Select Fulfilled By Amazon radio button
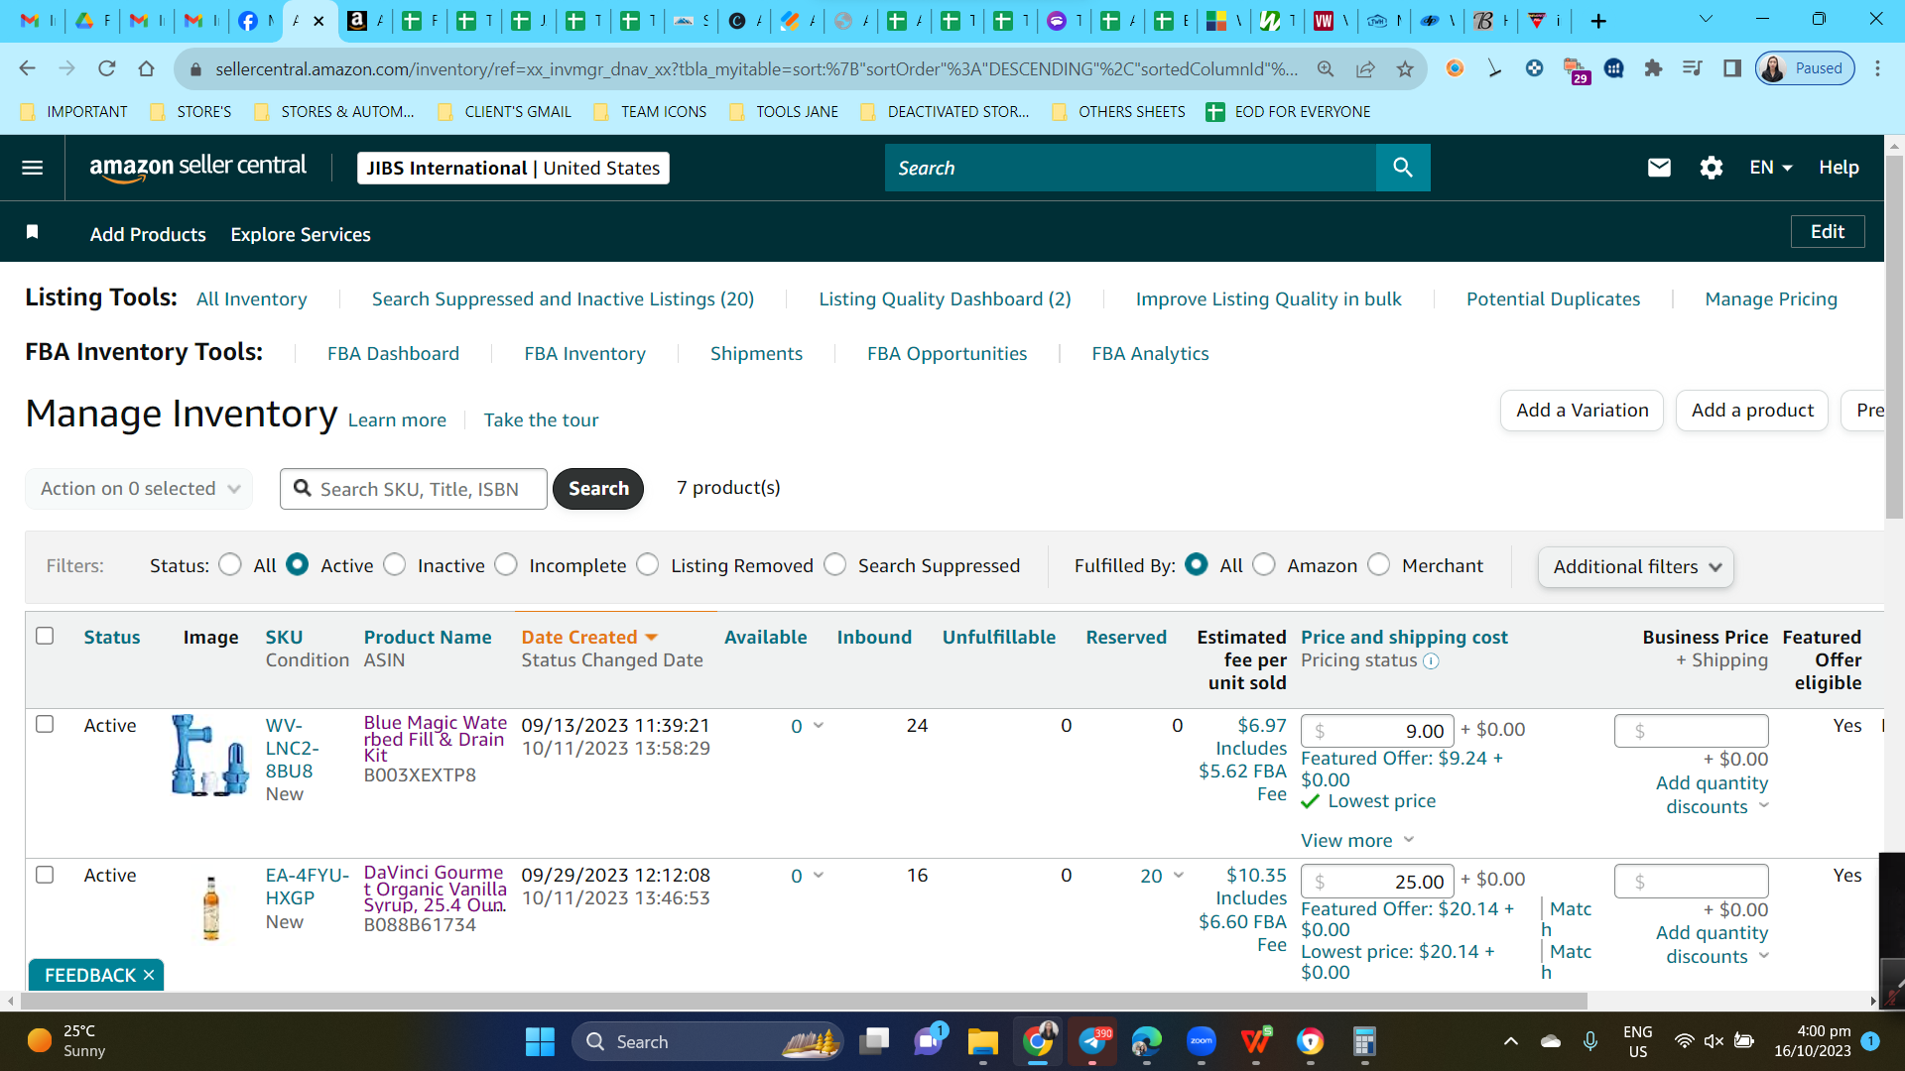1905x1071 pixels. [1264, 565]
